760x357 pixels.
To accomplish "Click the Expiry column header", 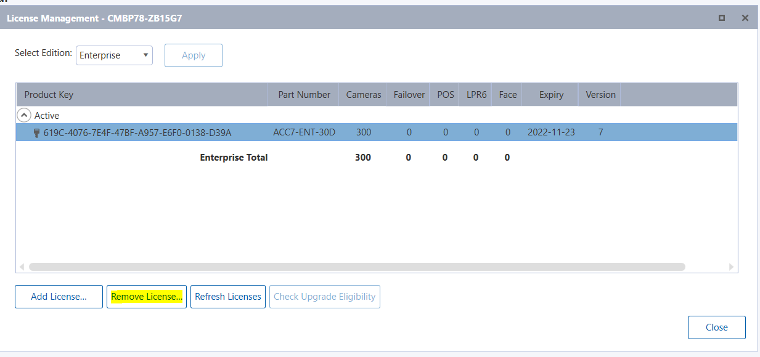I will pos(549,94).
